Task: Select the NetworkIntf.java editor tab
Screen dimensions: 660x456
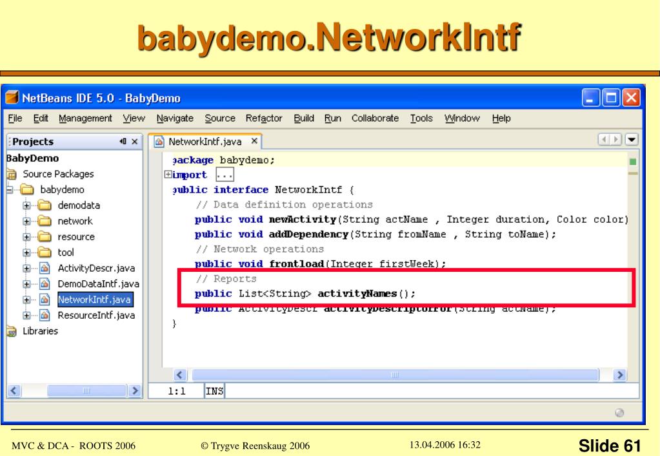Action: point(205,142)
